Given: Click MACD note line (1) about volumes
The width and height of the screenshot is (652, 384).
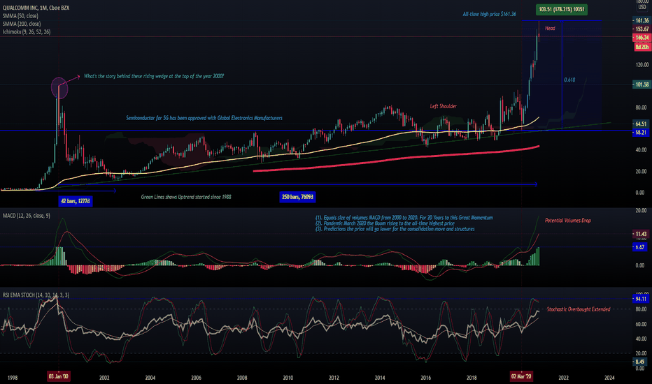Looking at the screenshot, I should pos(404,218).
